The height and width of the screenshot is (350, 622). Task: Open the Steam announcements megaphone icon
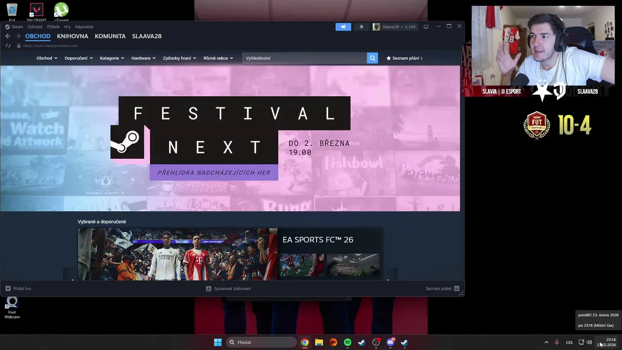[x=343, y=27]
